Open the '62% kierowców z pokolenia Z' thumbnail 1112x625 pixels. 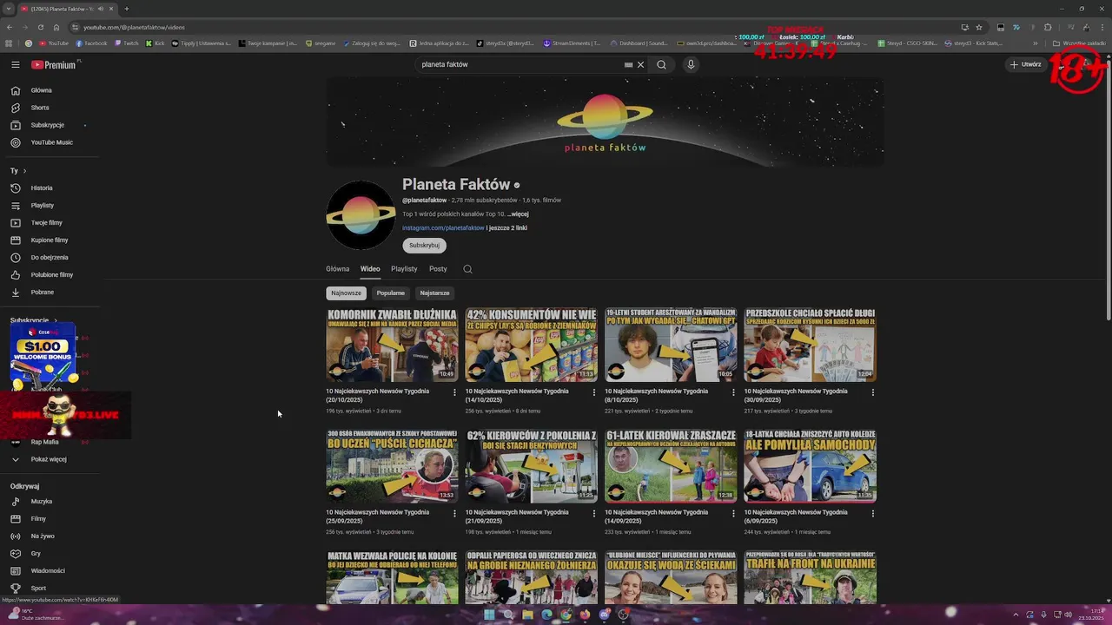click(531, 466)
